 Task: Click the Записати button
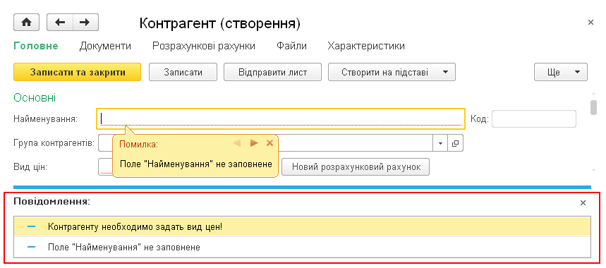(x=183, y=72)
